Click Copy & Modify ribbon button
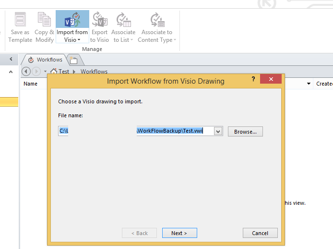The image size is (333, 249). click(45, 27)
